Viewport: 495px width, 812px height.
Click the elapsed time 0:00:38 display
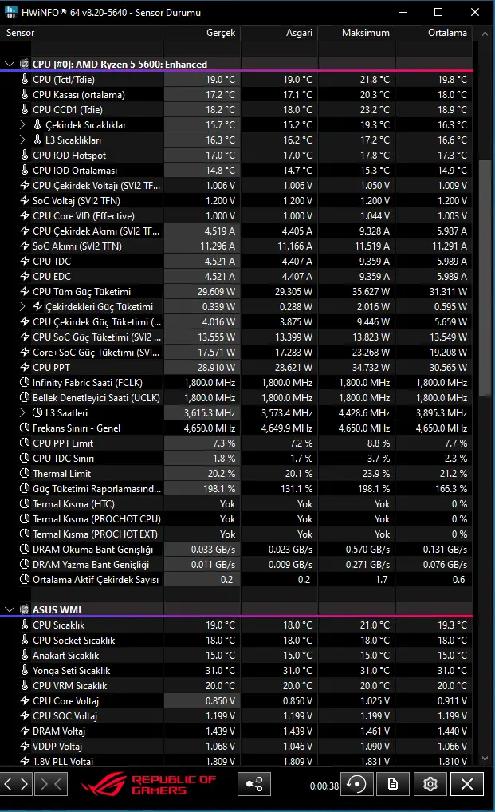324,786
